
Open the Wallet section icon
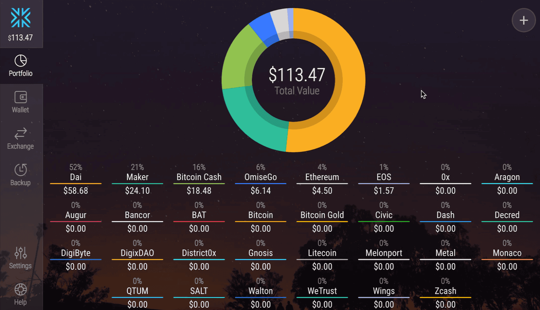pyautogui.click(x=21, y=97)
